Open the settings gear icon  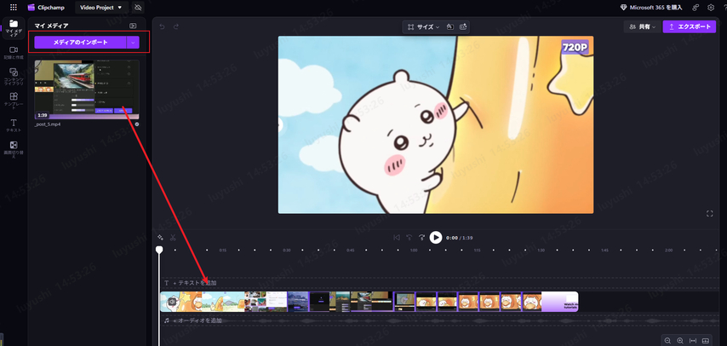click(711, 8)
